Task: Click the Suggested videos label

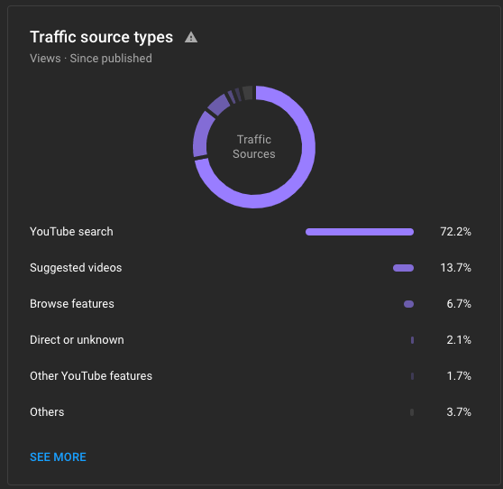Action: tap(76, 267)
